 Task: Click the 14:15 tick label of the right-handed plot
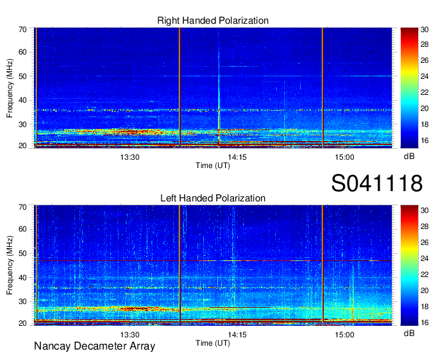click(x=237, y=157)
